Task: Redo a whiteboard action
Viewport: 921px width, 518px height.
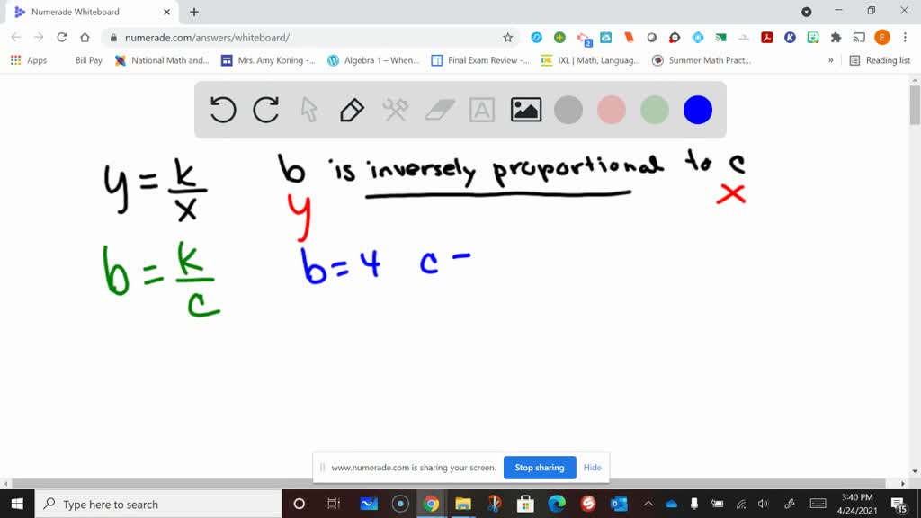Action: tap(265, 110)
